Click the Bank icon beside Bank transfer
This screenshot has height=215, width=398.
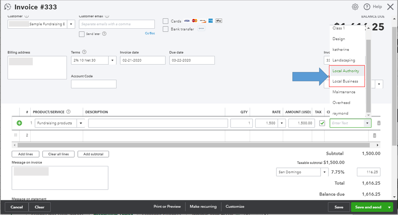pos(201,28)
